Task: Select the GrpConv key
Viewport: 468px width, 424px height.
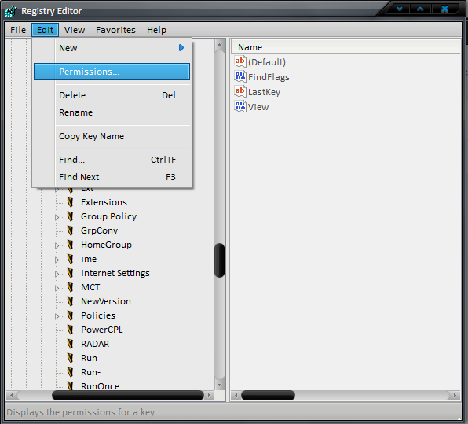Action: click(99, 230)
